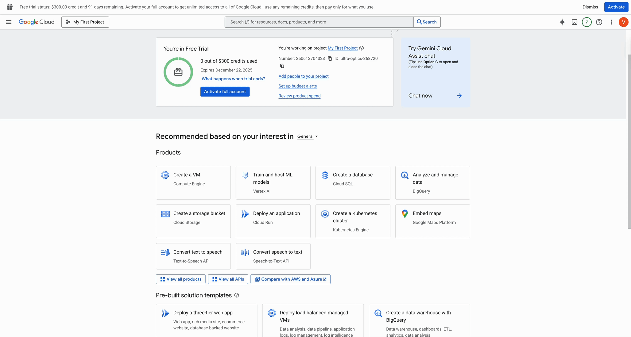Open your account avatar menu
The image size is (631, 337).
click(x=623, y=22)
